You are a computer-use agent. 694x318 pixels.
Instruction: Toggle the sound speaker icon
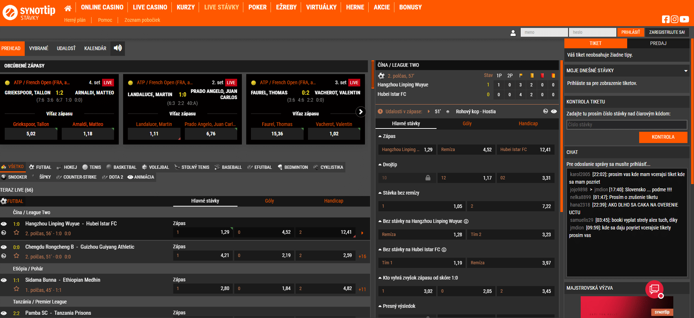point(118,48)
